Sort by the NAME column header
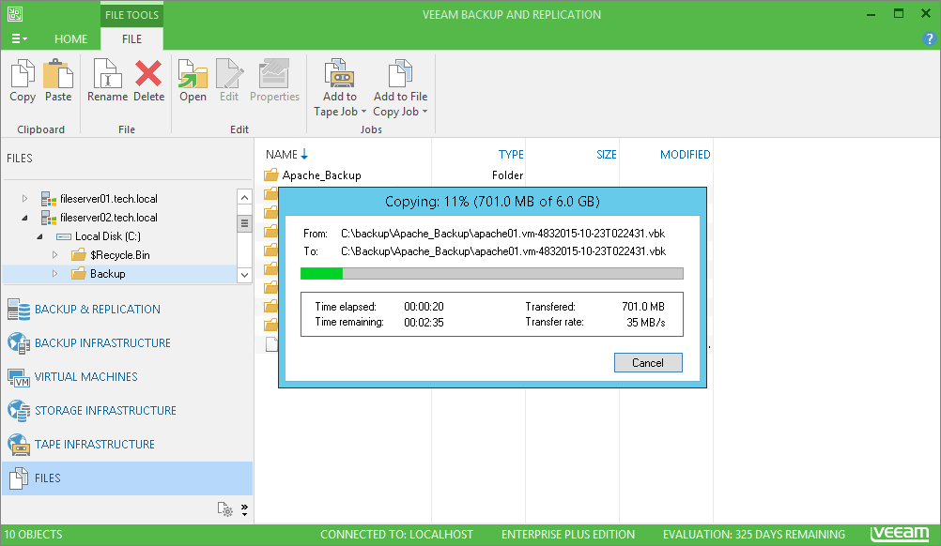941x546 pixels. pos(282,155)
